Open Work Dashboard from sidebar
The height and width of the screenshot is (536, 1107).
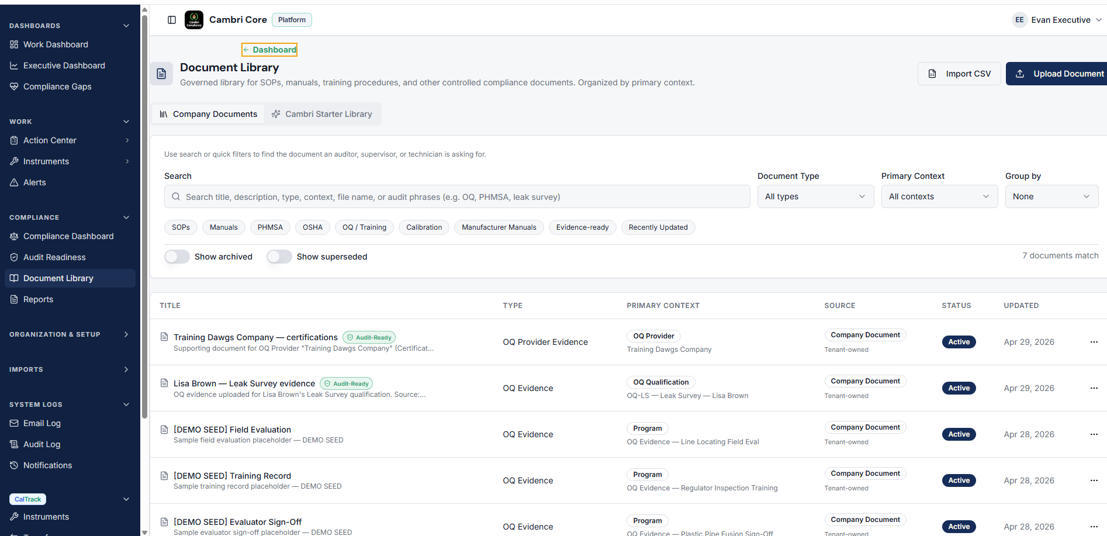pyautogui.click(x=56, y=44)
